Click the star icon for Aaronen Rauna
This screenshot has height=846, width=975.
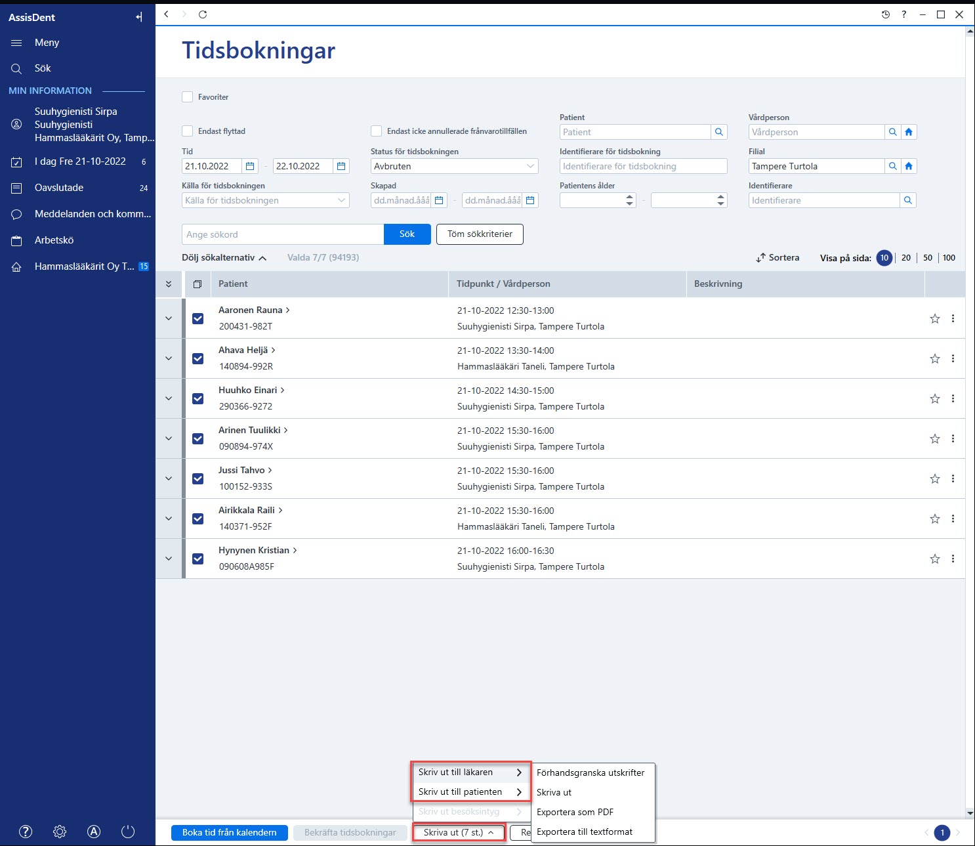[934, 319]
